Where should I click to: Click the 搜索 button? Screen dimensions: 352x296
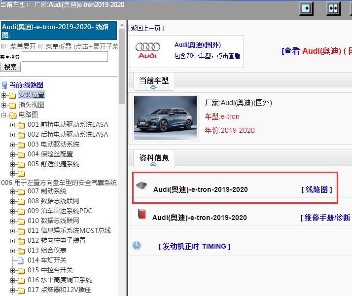click(10, 67)
